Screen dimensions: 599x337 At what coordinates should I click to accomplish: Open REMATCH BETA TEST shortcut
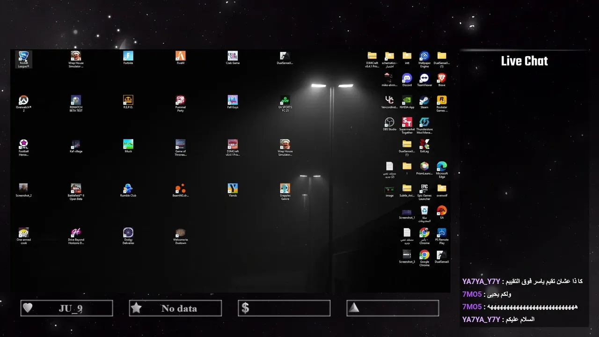76,104
